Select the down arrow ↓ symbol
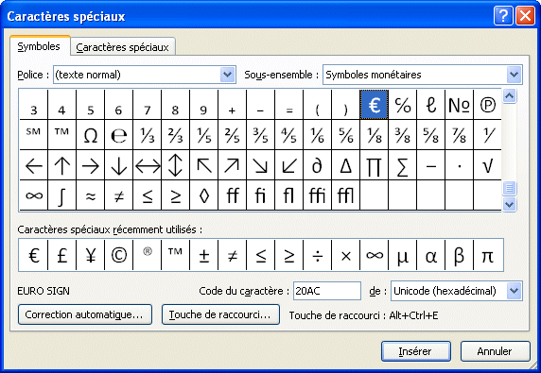This screenshot has width=541, height=373. (118, 165)
